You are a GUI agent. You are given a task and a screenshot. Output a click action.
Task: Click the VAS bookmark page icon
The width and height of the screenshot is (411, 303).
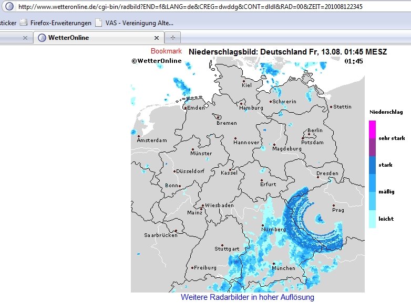coord(98,23)
